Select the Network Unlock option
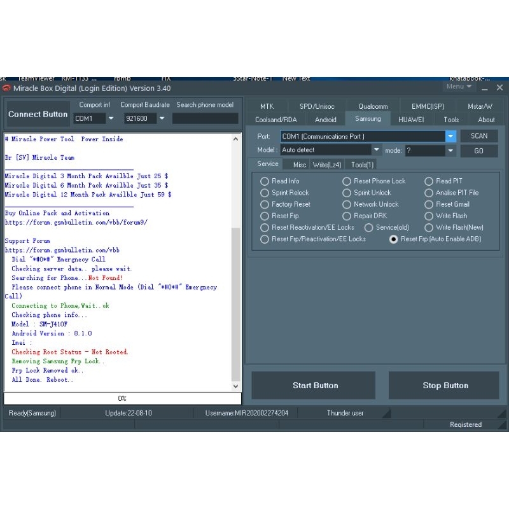Viewport: 509px width, 509px height. pos(347,204)
